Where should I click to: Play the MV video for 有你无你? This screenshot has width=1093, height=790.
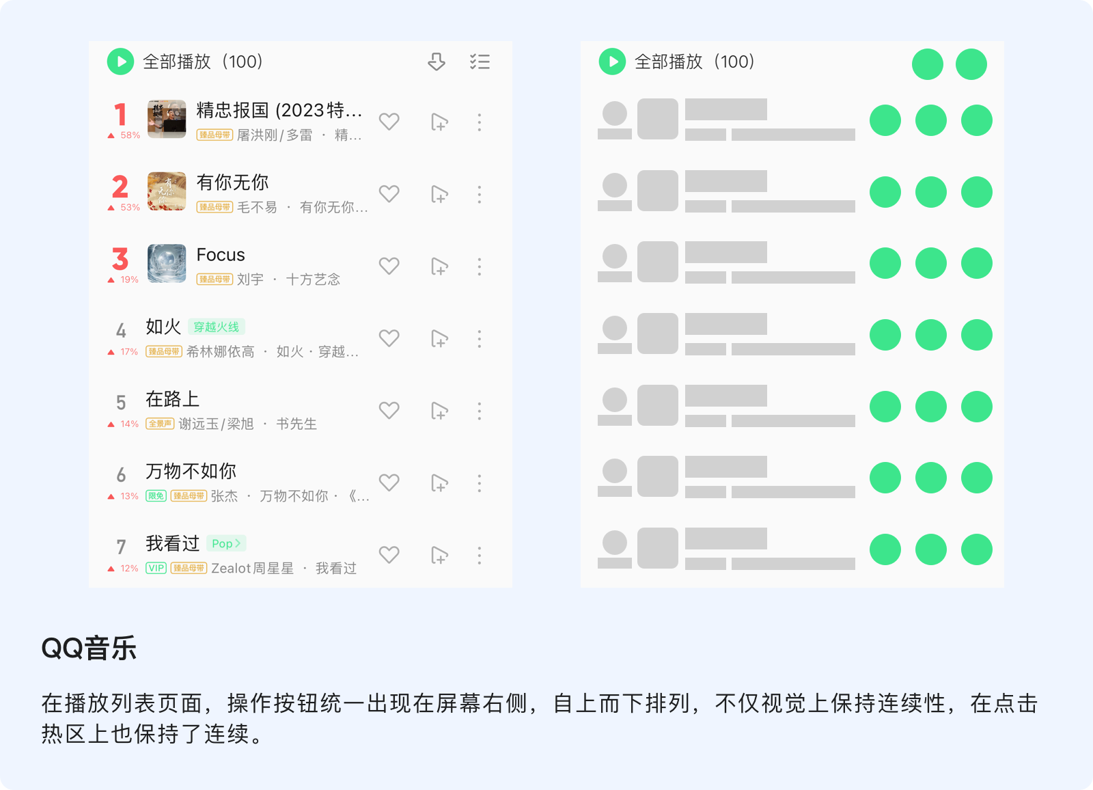(x=439, y=195)
